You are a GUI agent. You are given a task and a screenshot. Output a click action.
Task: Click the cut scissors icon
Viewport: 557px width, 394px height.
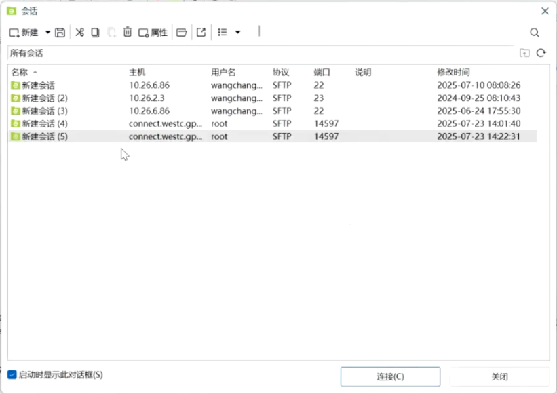click(80, 33)
